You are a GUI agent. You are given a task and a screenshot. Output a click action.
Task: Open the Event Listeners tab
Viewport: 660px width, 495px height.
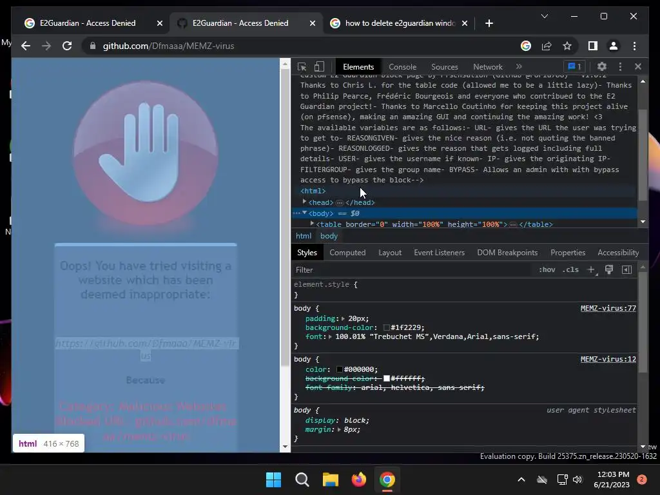coord(439,253)
